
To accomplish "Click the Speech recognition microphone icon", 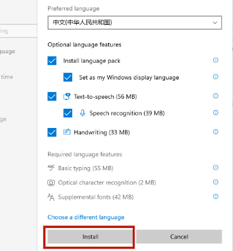I will (83, 113).
